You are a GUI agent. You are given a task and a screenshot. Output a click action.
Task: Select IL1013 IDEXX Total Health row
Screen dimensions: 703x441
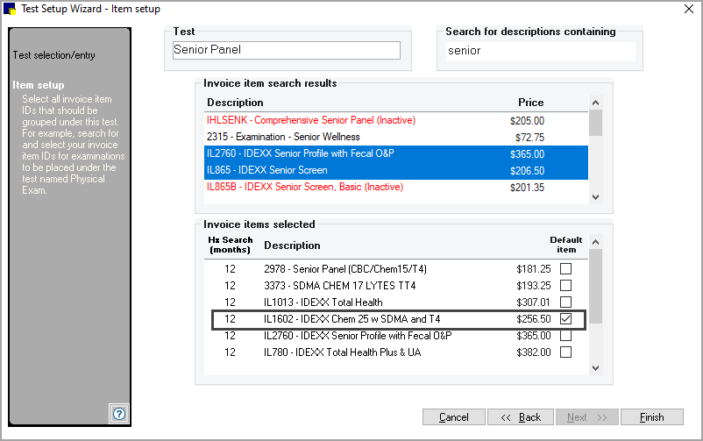pyautogui.click(x=396, y=302)
